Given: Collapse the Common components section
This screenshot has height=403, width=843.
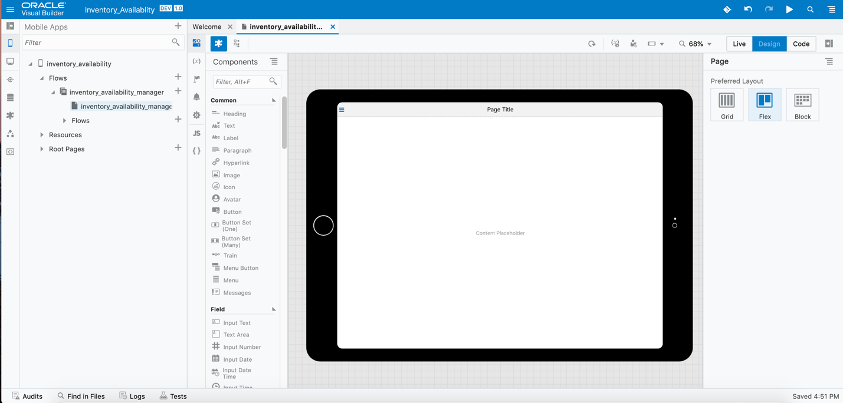Looking at the screenshot, I should click(274, 100).
